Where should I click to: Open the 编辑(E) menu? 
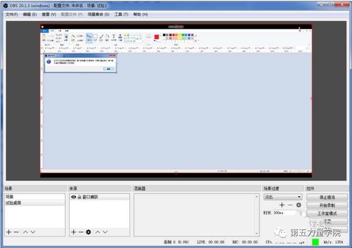tap(30, 14)
